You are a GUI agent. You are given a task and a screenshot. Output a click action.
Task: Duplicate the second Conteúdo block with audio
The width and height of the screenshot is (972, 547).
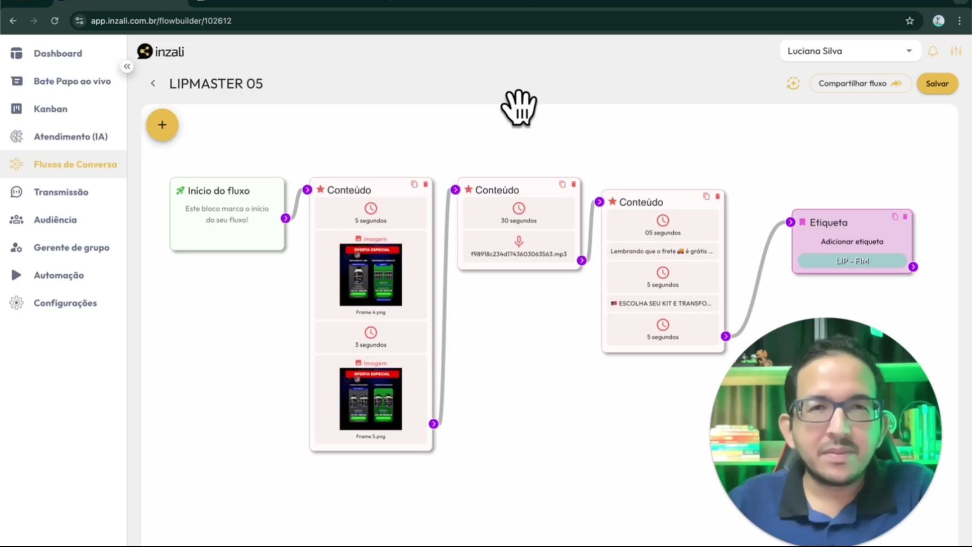tap(562, 184)
